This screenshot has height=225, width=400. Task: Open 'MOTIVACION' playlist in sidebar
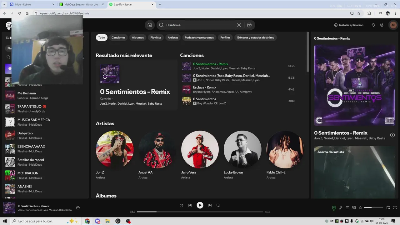click(x=45, y=175)
